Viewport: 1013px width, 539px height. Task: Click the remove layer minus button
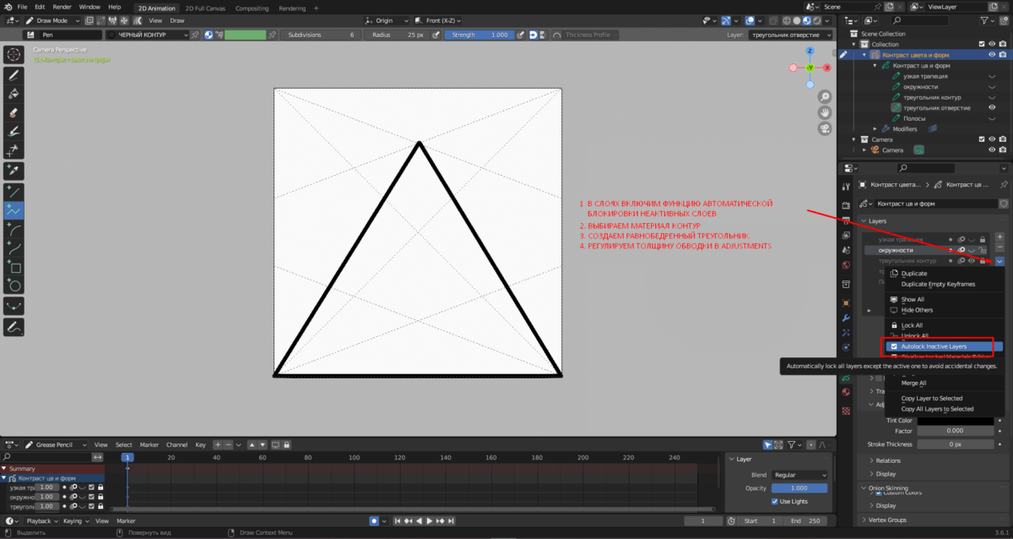tap(999, 247)
